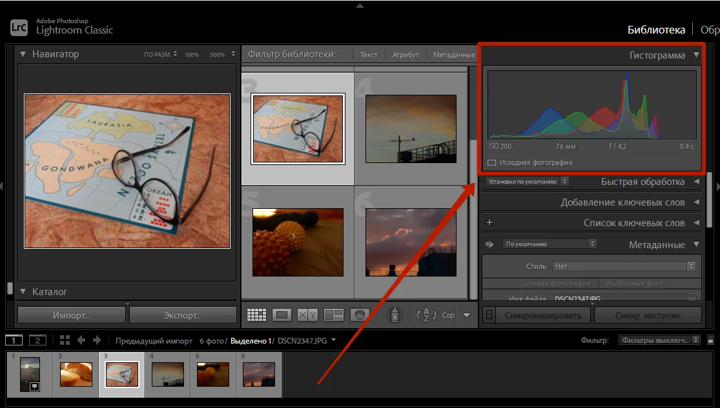Collapse the Навигатор panel
This screenshot has width=720, height=408.
[x=23, y=54]
